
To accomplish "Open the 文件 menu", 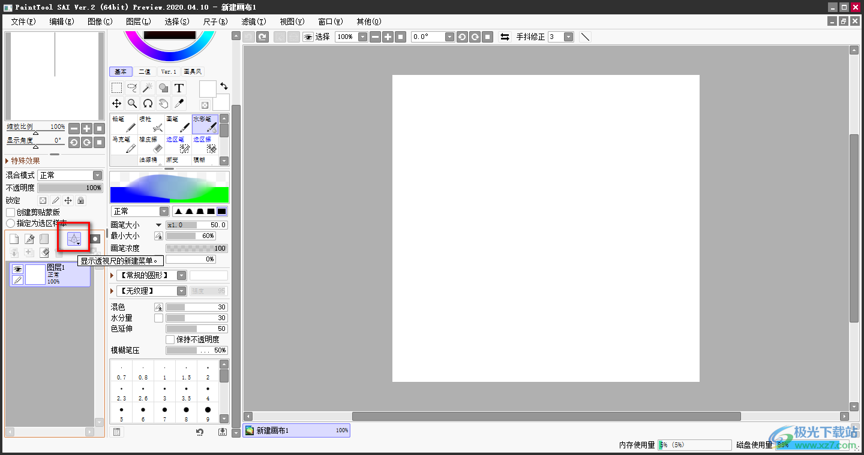I will click(x=23, y=21).
